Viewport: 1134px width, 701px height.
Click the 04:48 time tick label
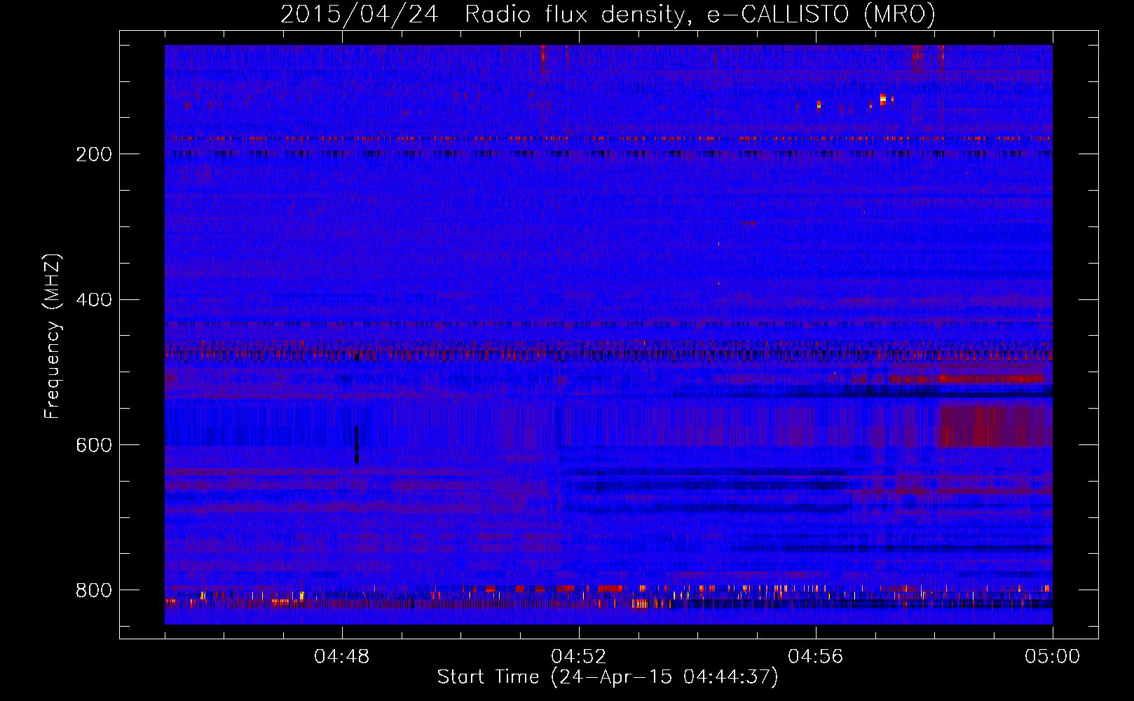pos(342,657)
